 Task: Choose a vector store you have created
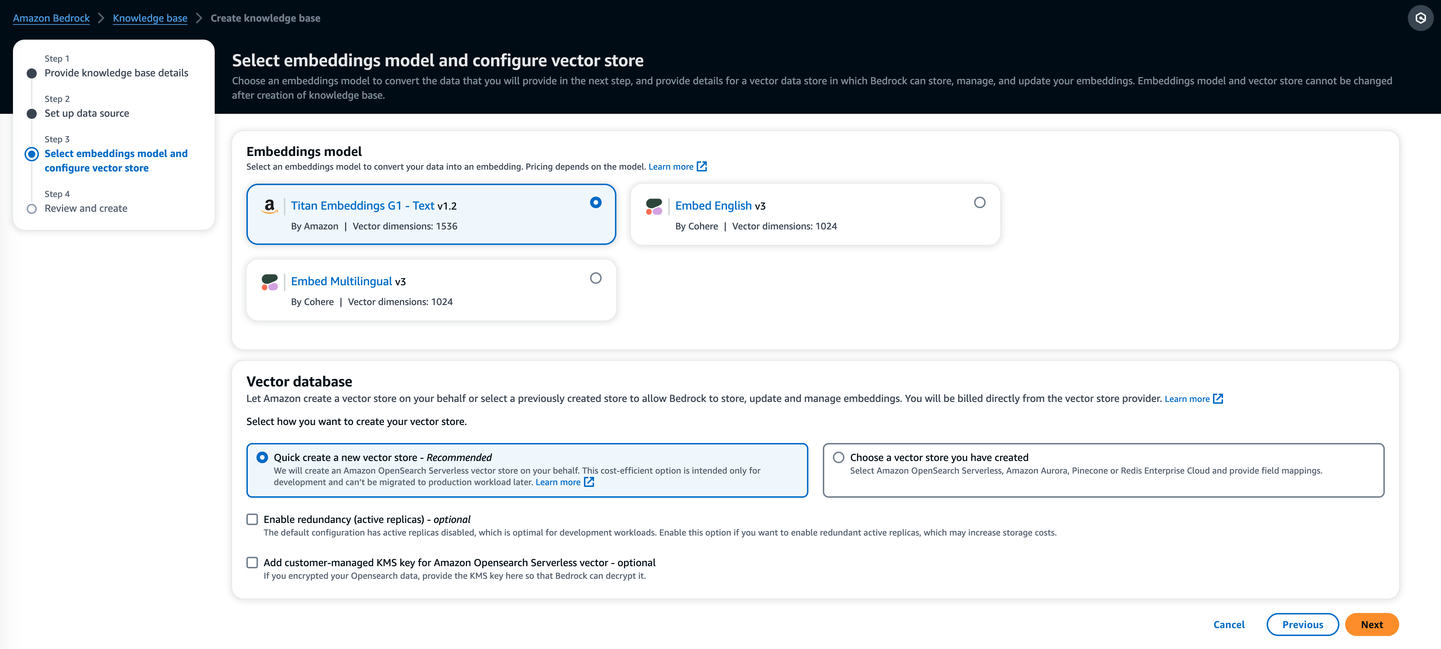839,457
